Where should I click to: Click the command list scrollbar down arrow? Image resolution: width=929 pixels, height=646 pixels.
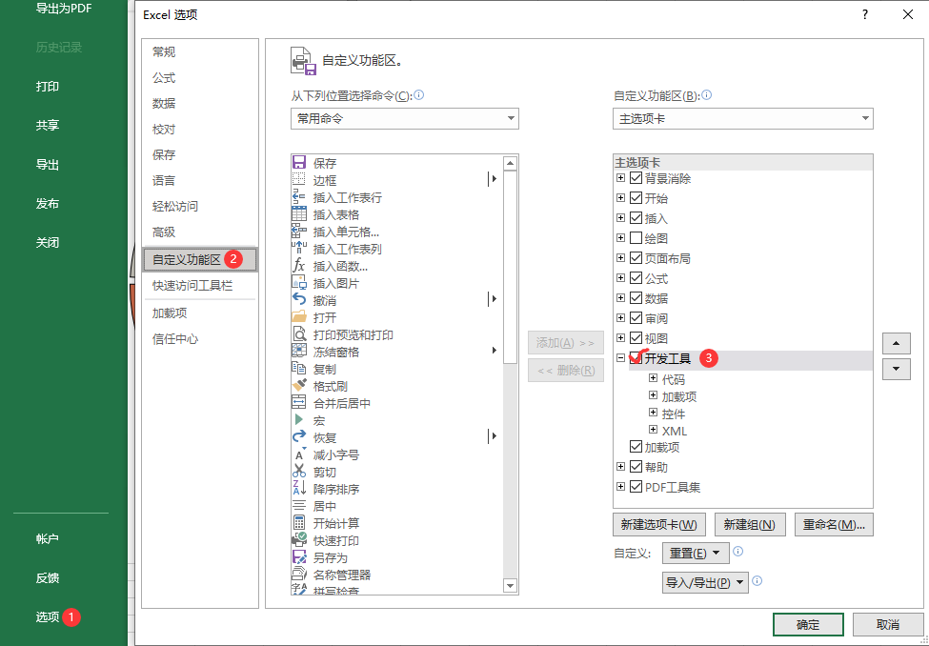coord(510,586)
